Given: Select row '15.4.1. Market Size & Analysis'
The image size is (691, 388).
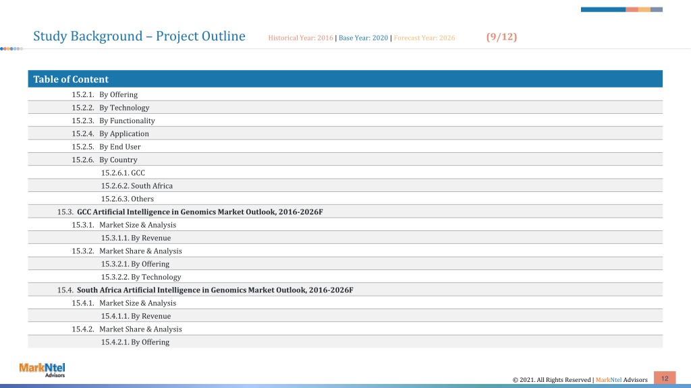Looking at the screenshot, I should tap(345, 303).
